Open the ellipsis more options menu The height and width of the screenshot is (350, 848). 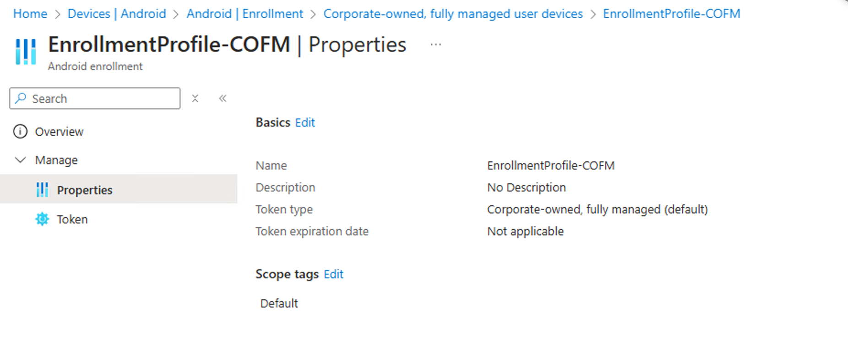click(x=436, y=45)
